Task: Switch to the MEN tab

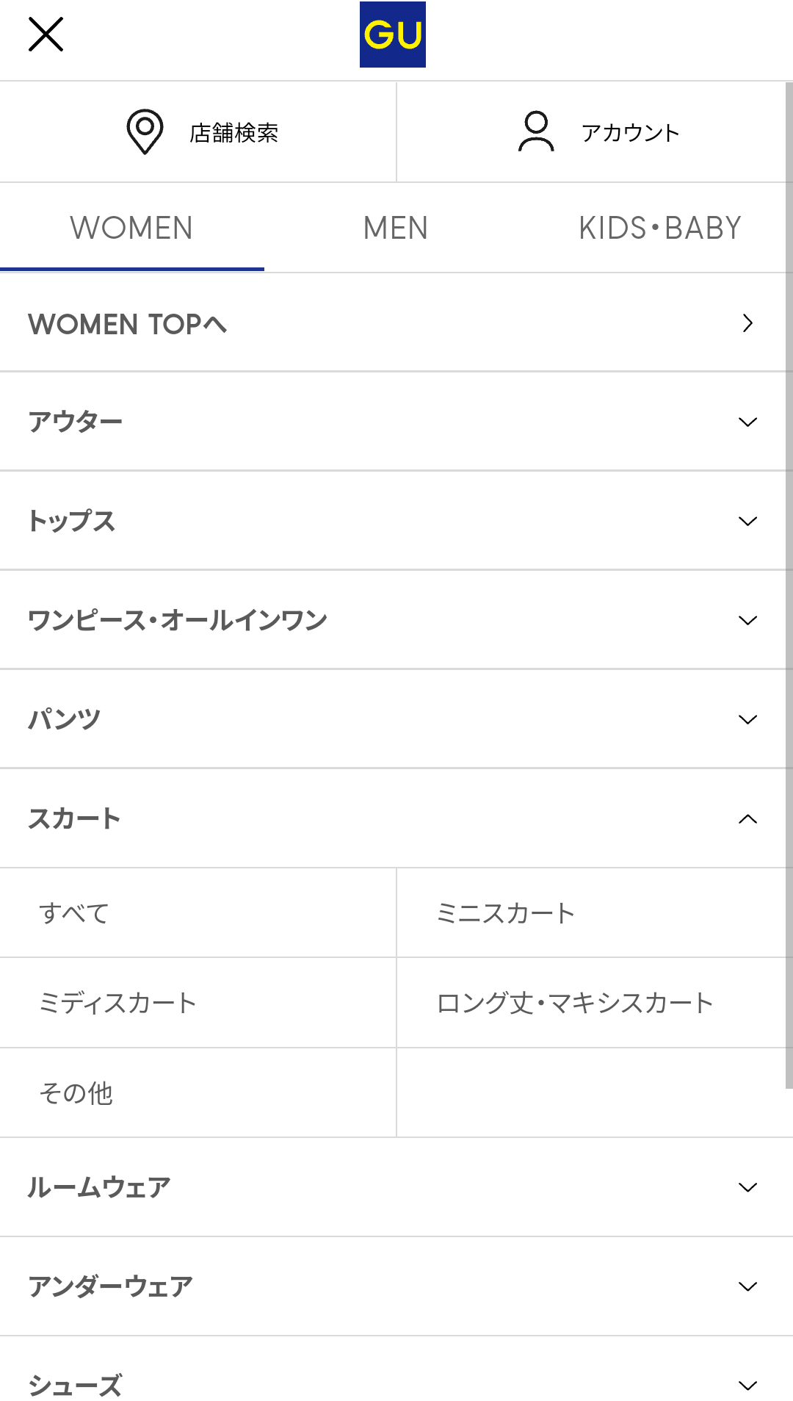Action: click(396, 228)
